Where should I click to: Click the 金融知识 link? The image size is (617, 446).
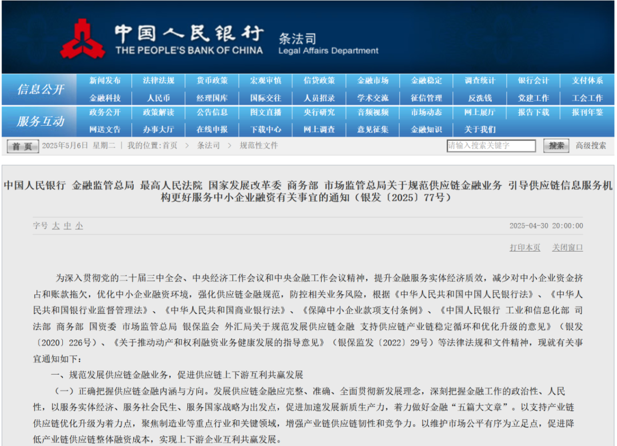point(427,130)
